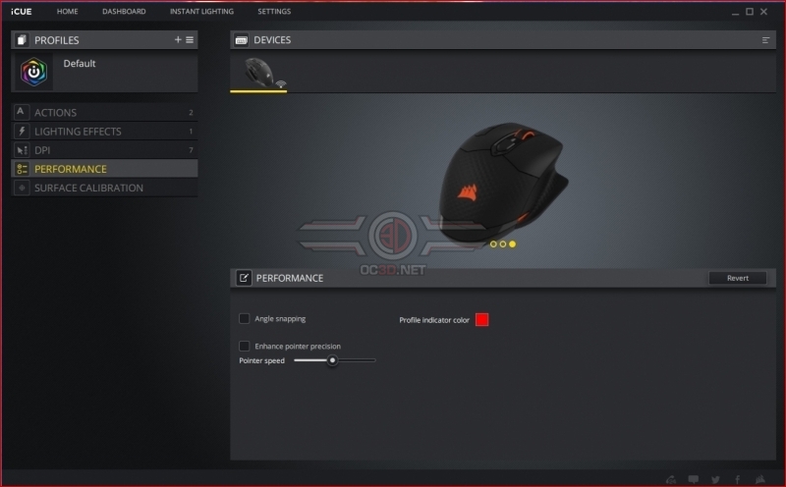Click the Pointer speed slider handle
786x487 pixels.
click(x=332, y=360)
